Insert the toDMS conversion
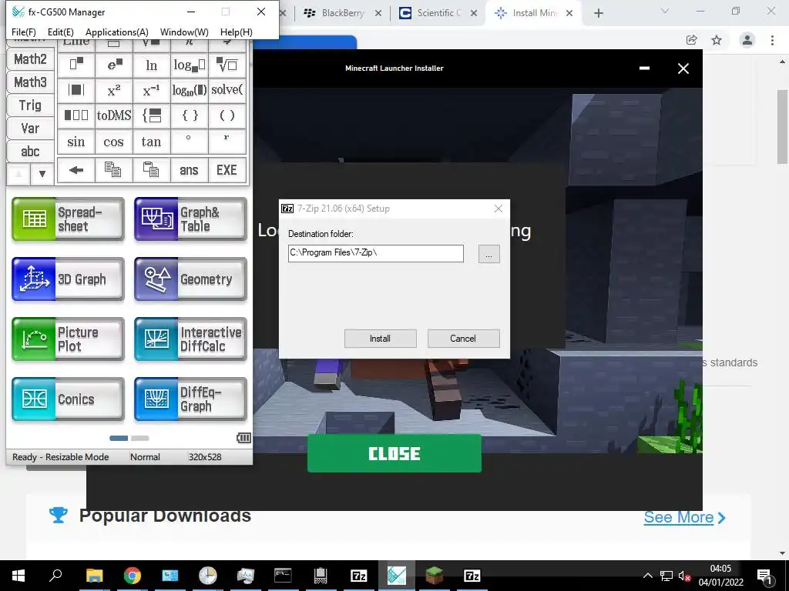The height and width of the screenshot is (591, 789). [x=114, y=115]
